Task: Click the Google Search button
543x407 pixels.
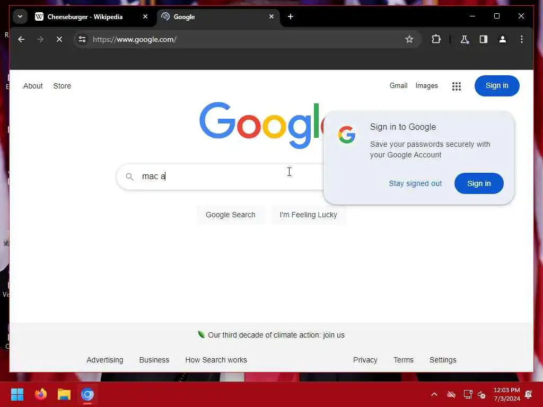Action: pos(230,215)
